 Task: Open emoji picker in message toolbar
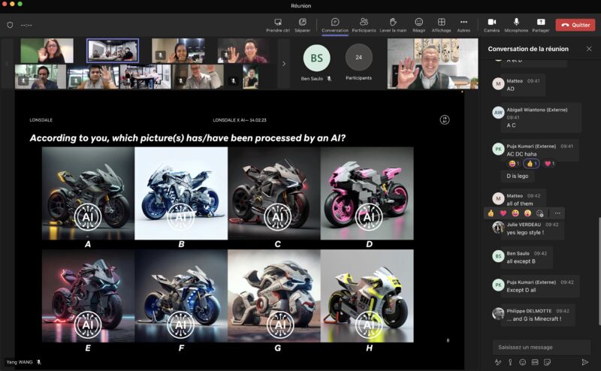(x=522, y=362)
